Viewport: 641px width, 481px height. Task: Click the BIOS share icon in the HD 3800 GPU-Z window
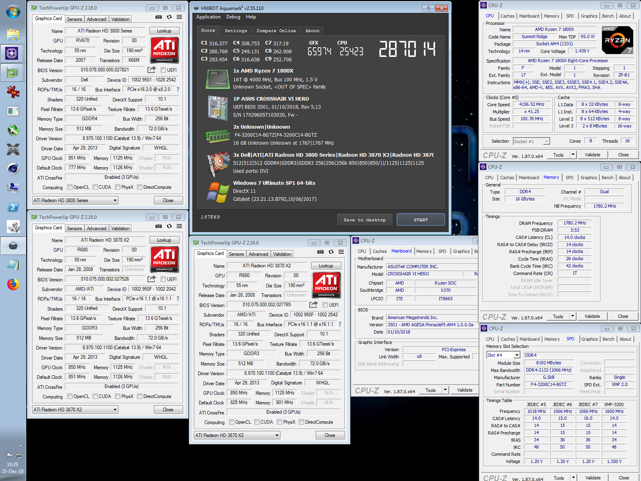[151, 70]
